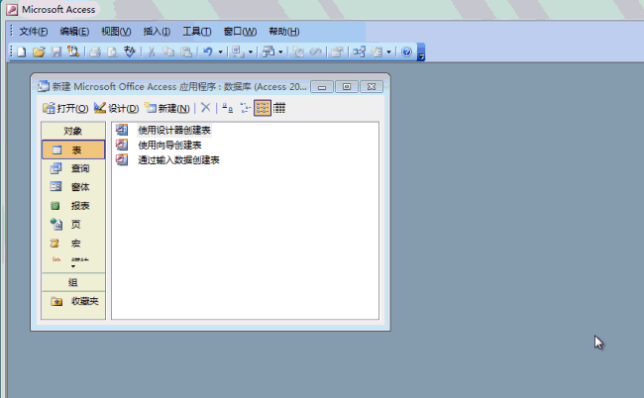Click the Analyze toolbar icon
This screenshot has height=398, width=644.
click(x=268, y=52)
